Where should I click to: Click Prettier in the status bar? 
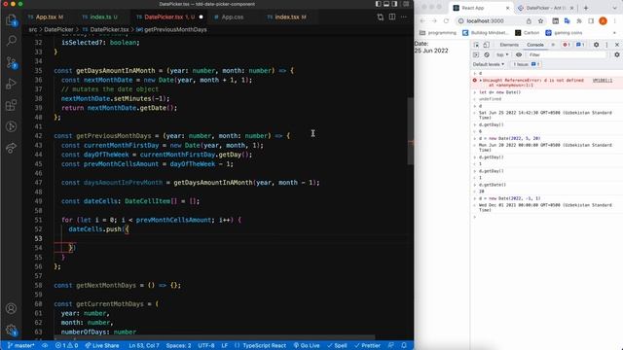click(x=368, y=346)
